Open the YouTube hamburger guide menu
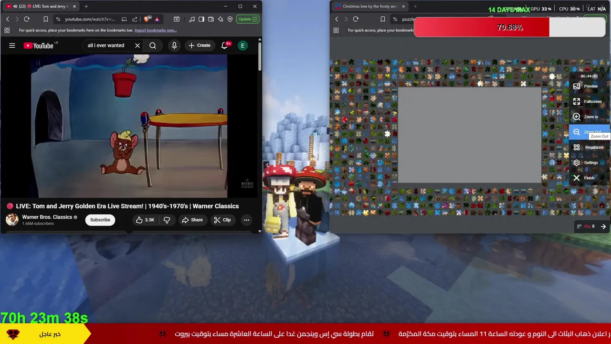This screenshot has width=611, height=344. pyautogui.click(x=12, y=45)
